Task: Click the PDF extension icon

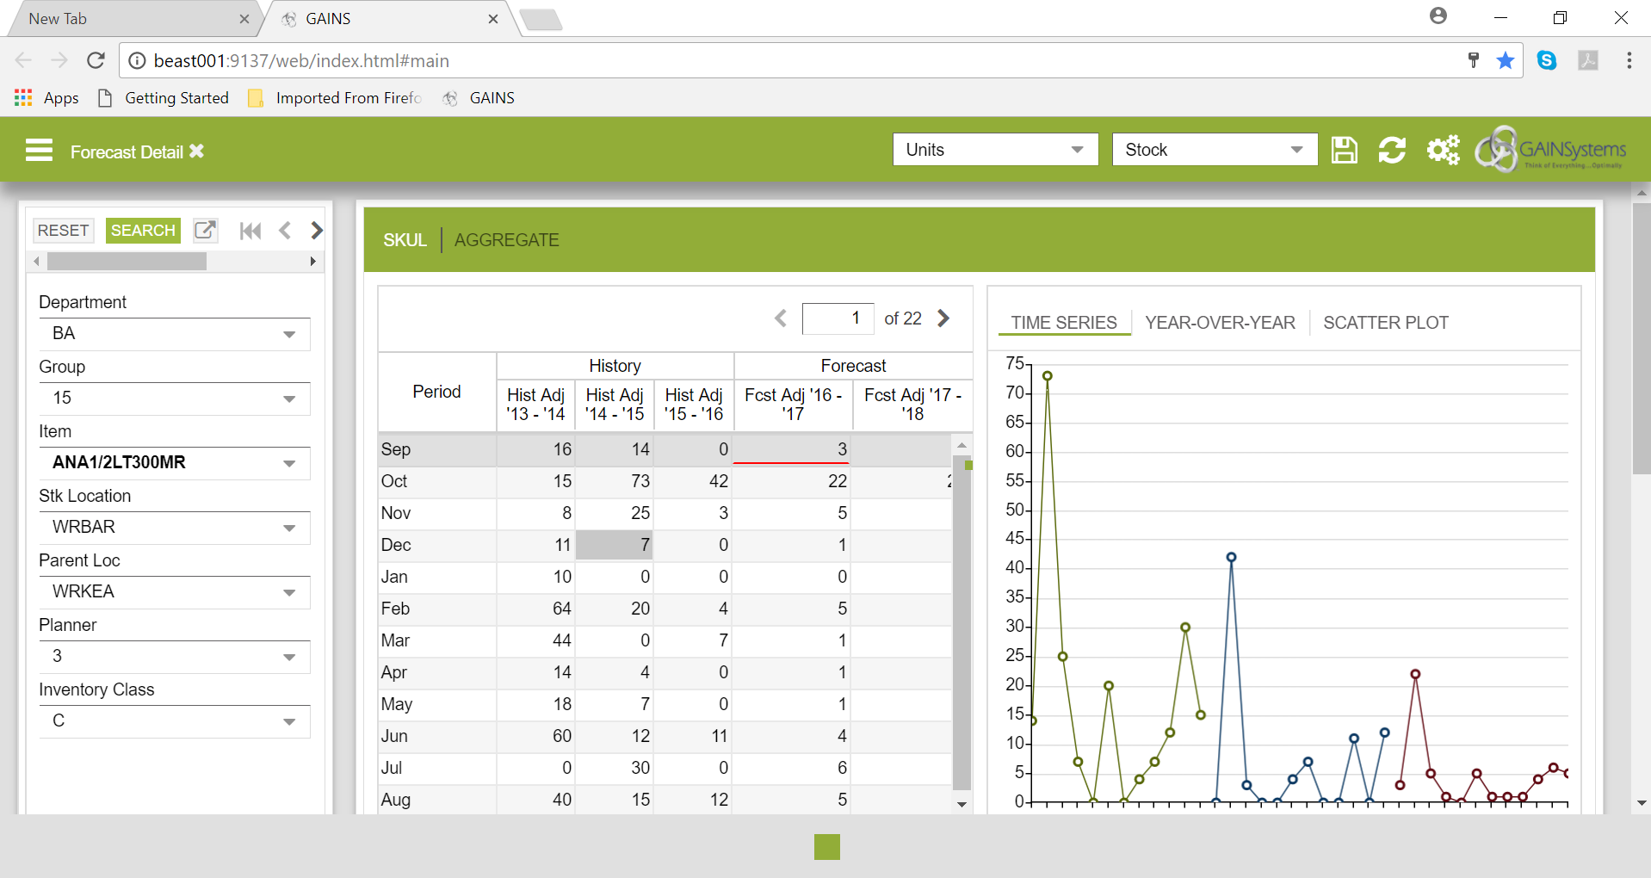Action: pyautogui.click(x=1588, y=60)
